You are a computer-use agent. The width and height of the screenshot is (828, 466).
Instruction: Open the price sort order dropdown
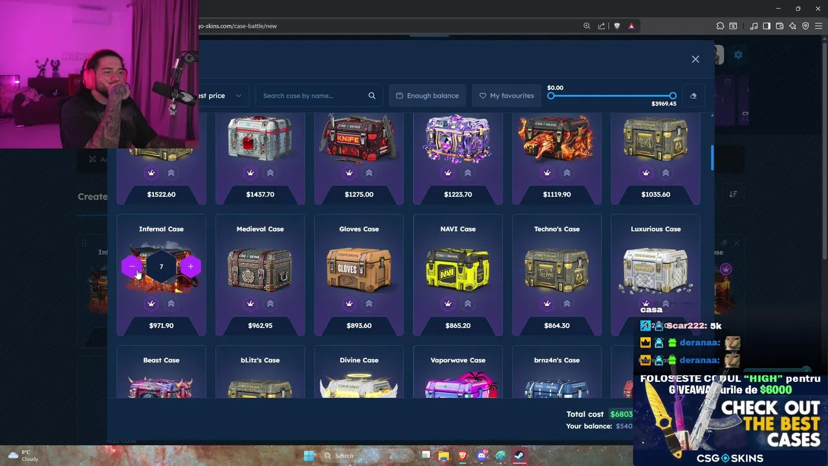(220, 96)
